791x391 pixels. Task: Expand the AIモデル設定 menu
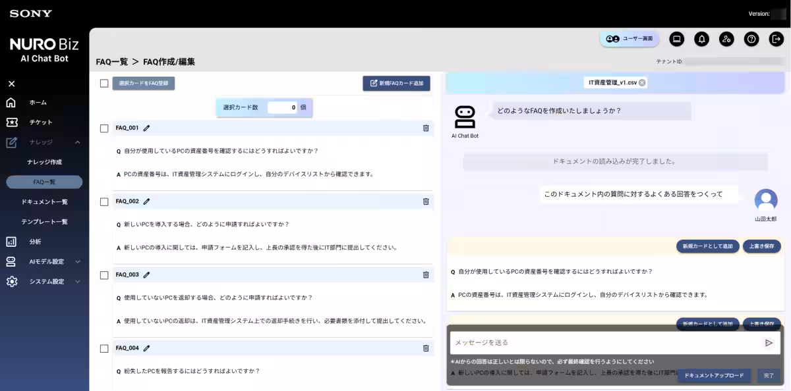(44, 261)
